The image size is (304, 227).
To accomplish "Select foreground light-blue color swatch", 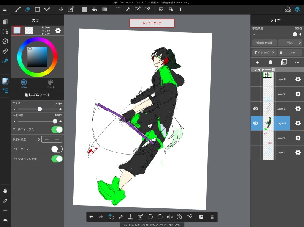I will pyautogui.click(x=17, y=31).
